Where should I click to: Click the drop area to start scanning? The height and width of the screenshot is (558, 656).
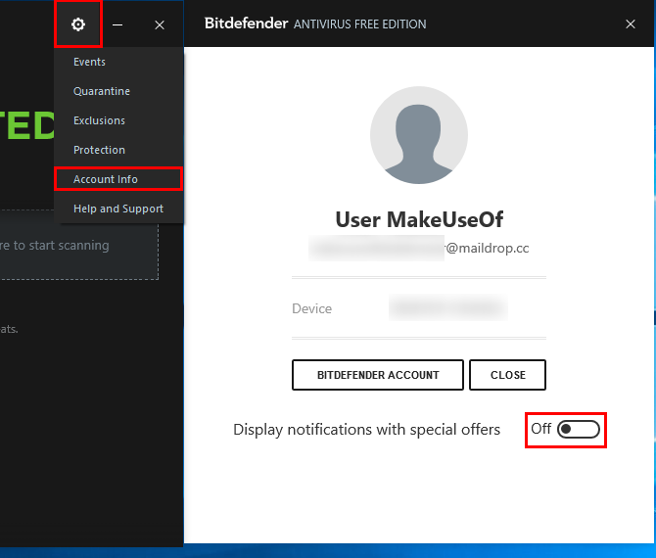point(78,246)
